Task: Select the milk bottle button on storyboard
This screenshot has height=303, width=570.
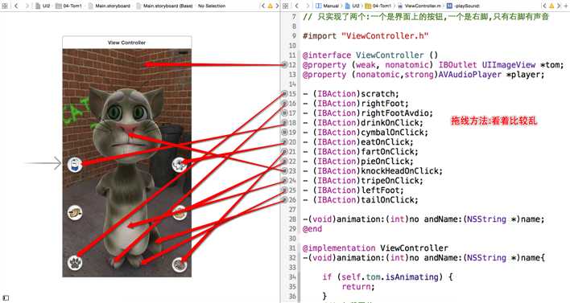Action: click(x=75, y=165)
